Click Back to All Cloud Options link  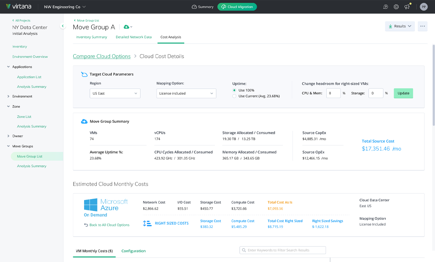click(107, 225)
